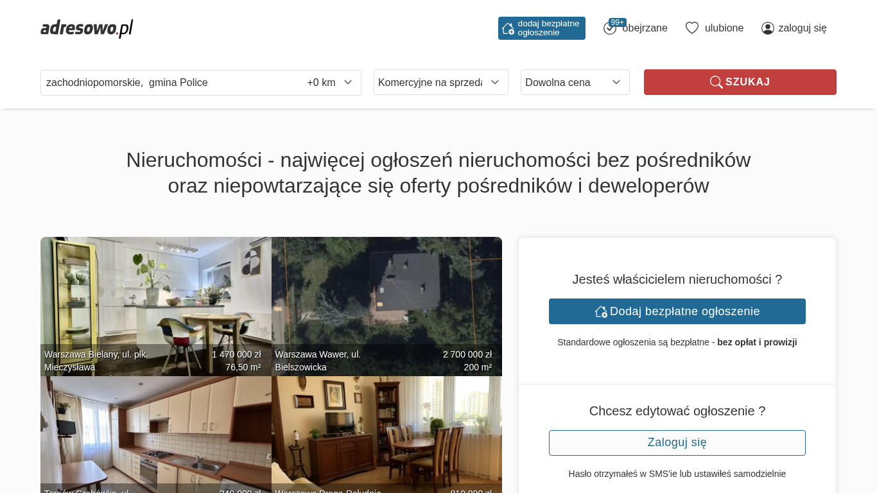Click the outlined Zaloguj się button
The width and height of the screenshot is (877, 493).
[677, 443]
